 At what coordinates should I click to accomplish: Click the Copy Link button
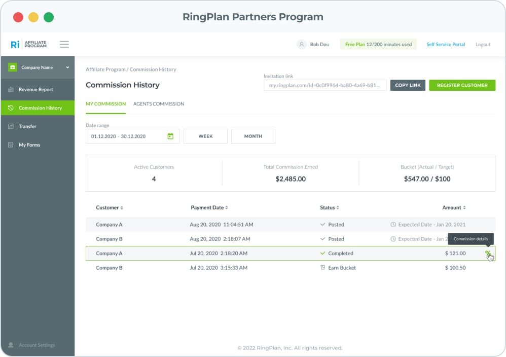[x=408, y=85]
